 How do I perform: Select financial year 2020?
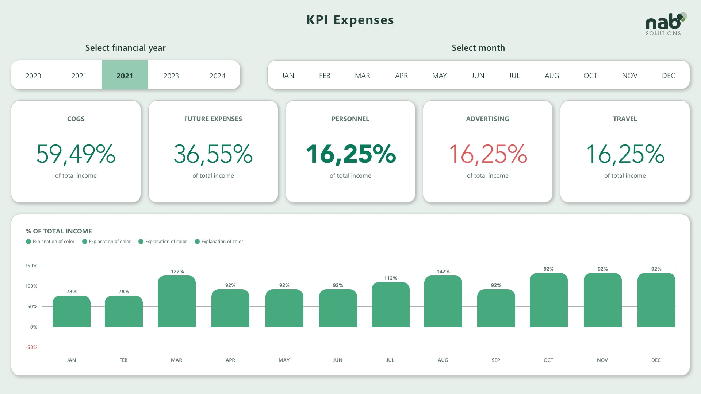[x=33, y=76]
